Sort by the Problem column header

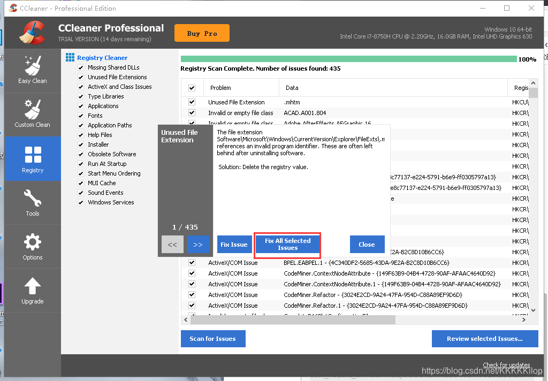pos(241,88)
